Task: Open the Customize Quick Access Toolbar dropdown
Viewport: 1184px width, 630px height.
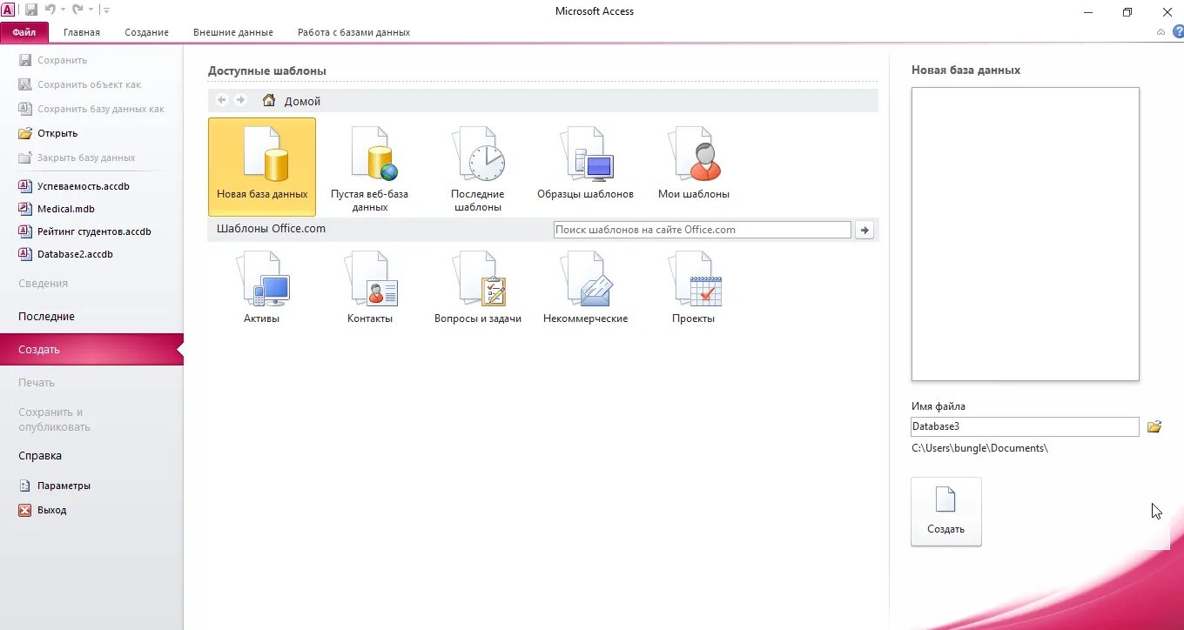Action: click(105, 10)
